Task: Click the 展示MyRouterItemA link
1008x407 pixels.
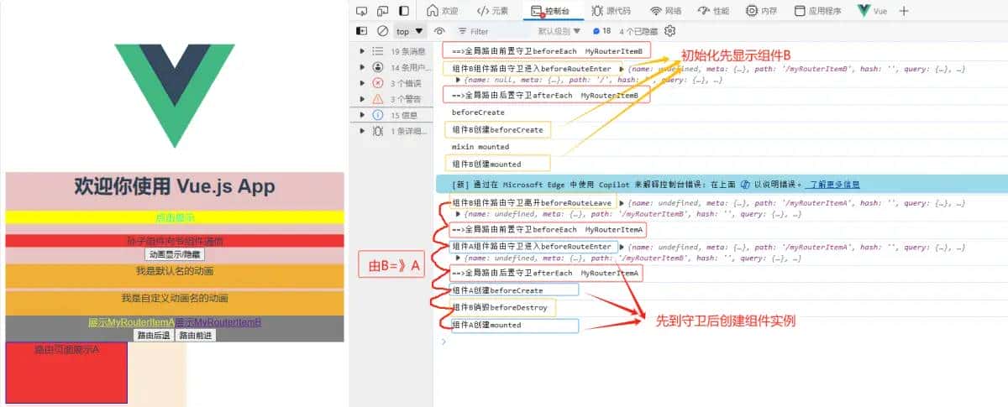Action: tap(131, 322)
